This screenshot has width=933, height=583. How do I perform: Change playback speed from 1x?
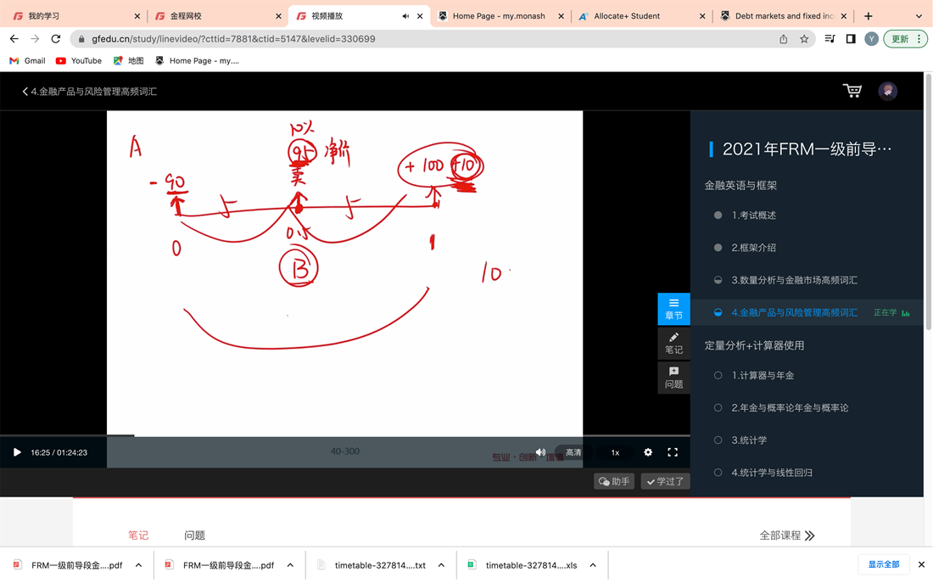click(x=615, y=452)
